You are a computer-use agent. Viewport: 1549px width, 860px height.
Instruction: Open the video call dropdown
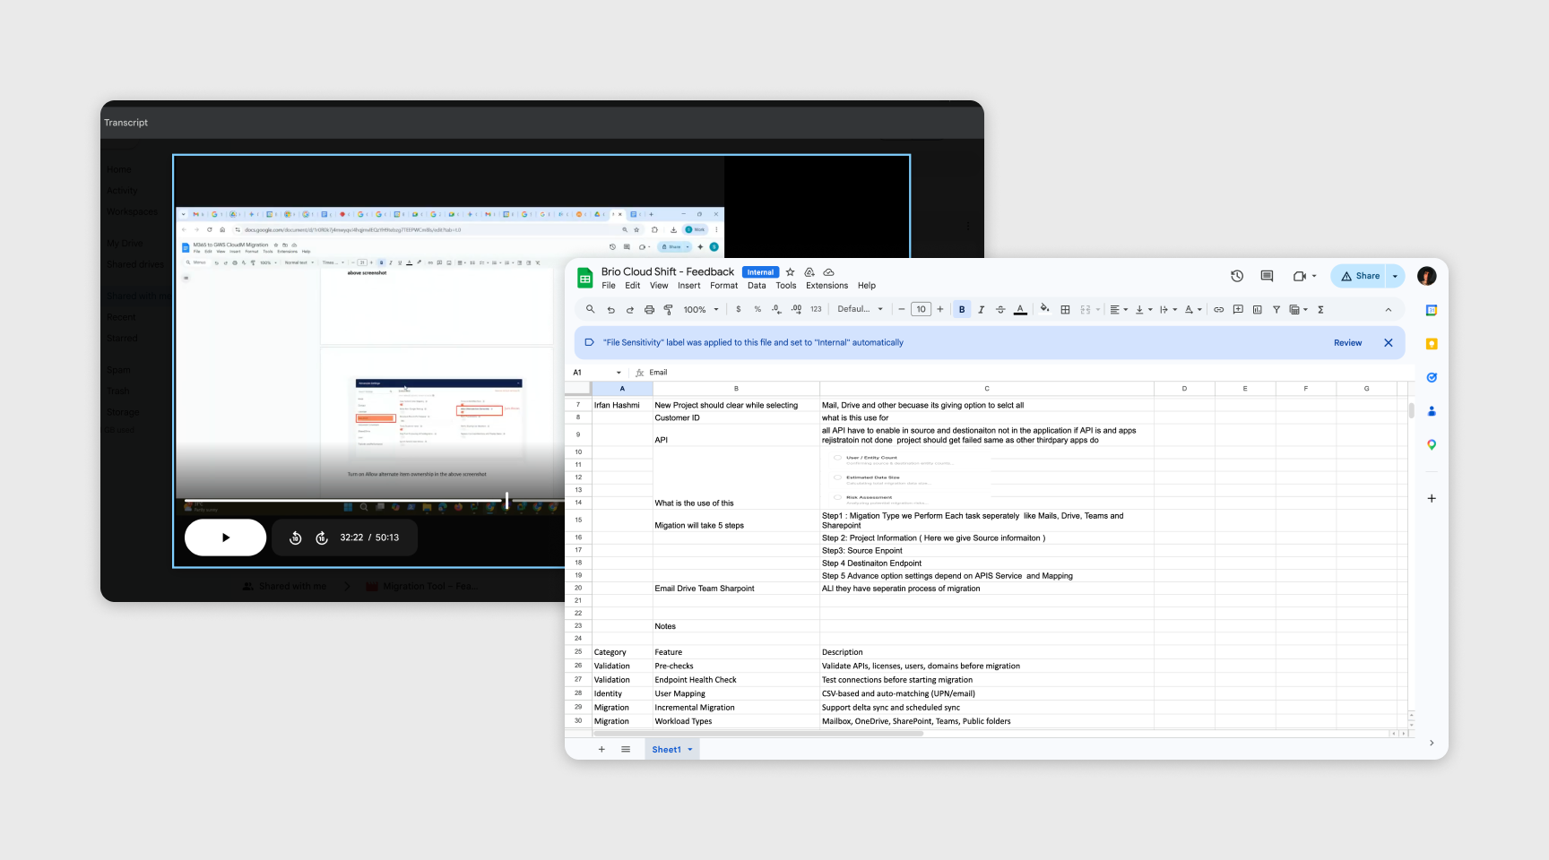[1314, 276]
